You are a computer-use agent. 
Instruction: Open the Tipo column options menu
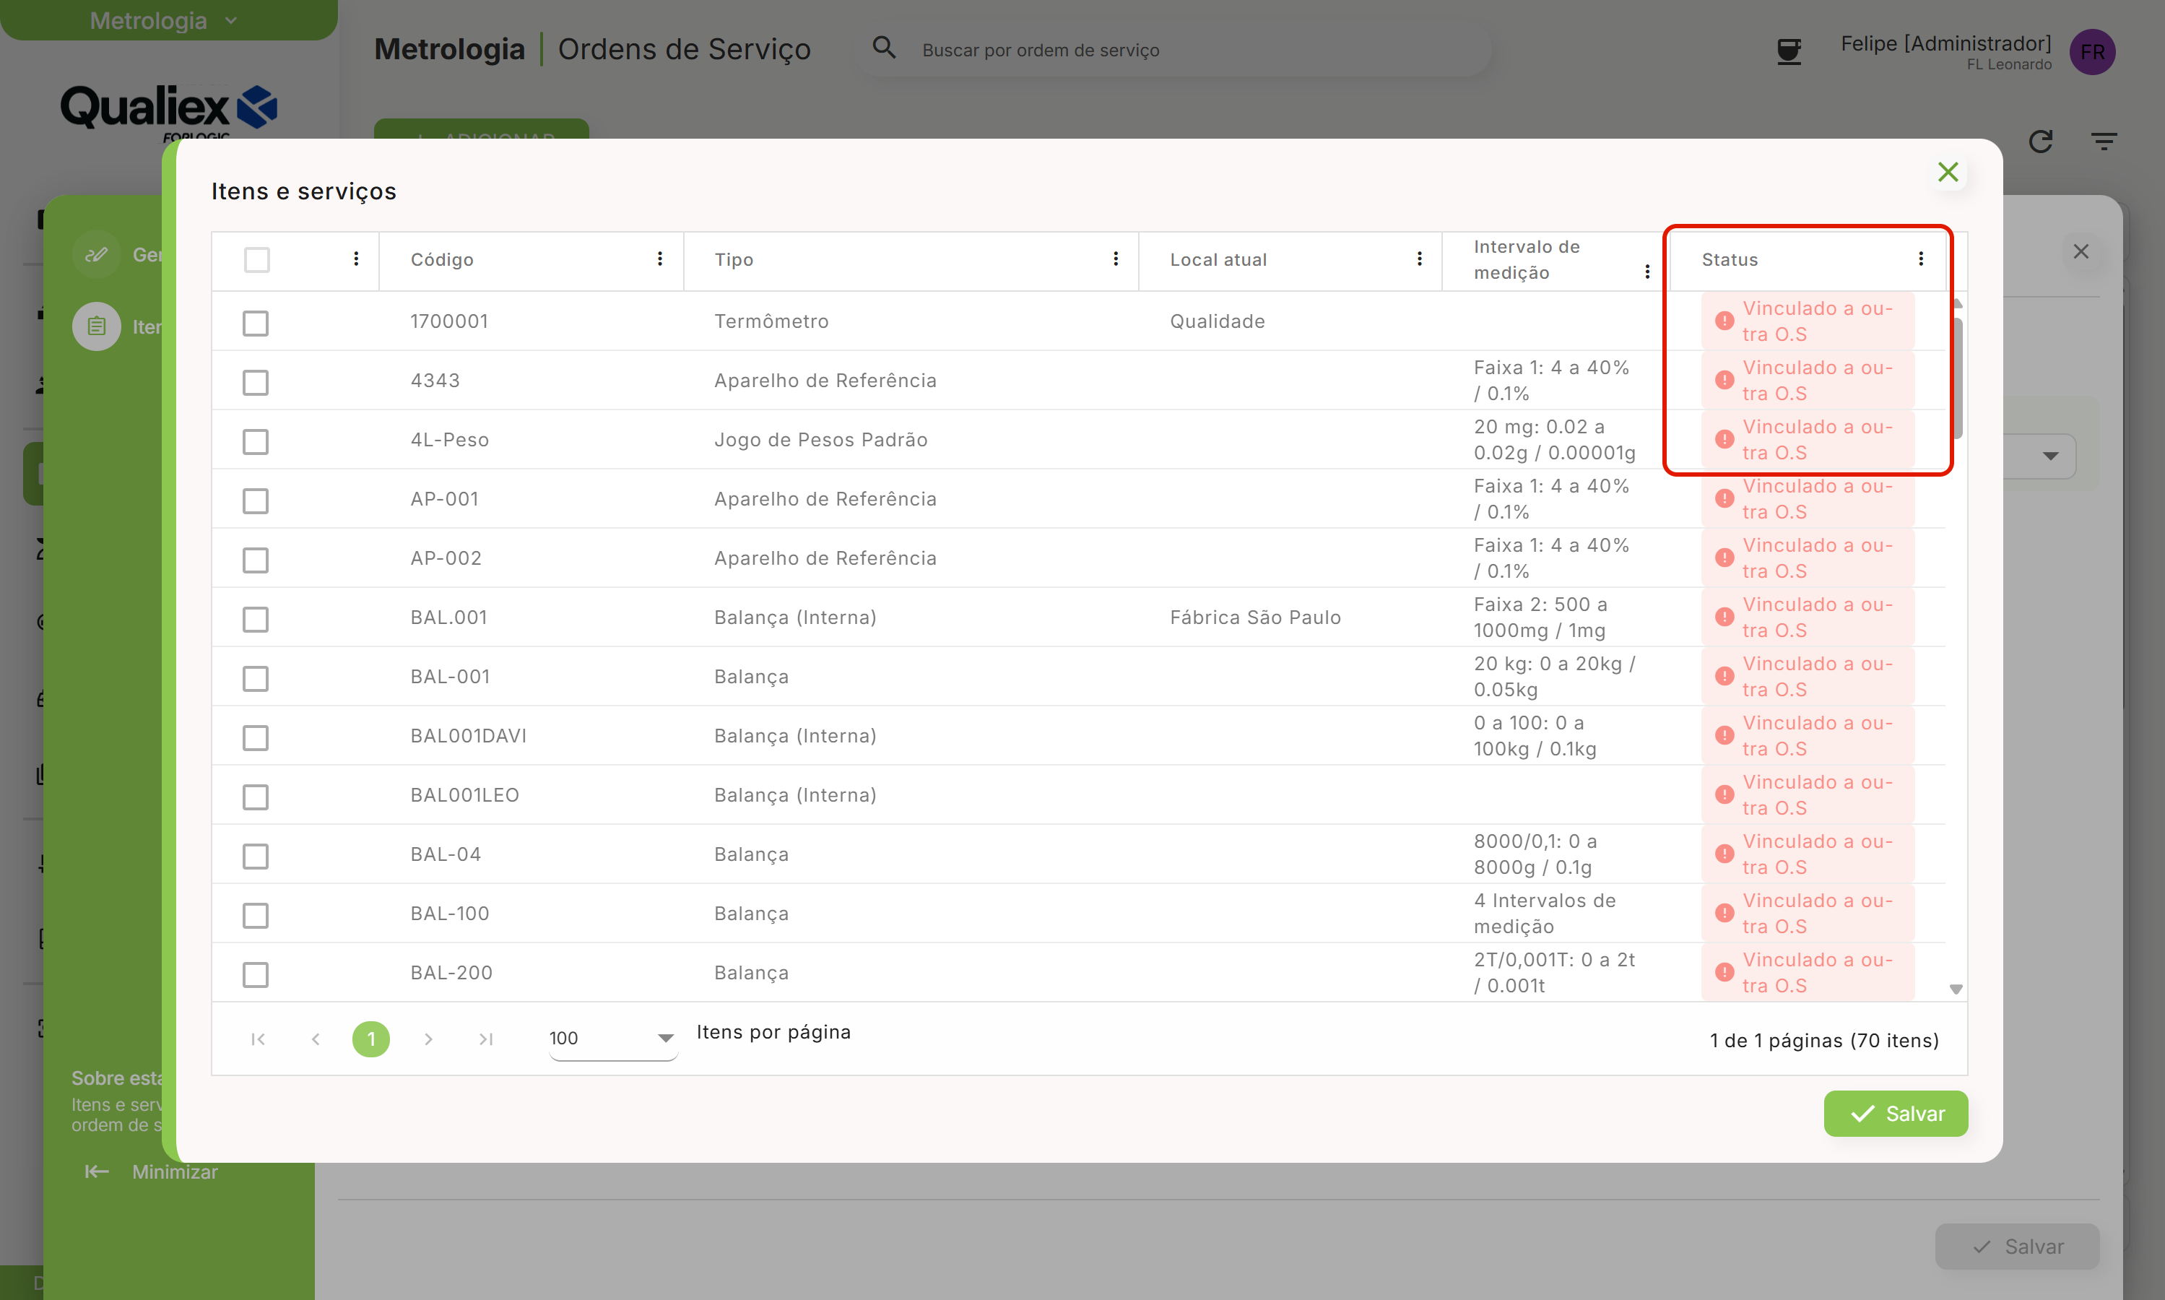[1116, 259]
